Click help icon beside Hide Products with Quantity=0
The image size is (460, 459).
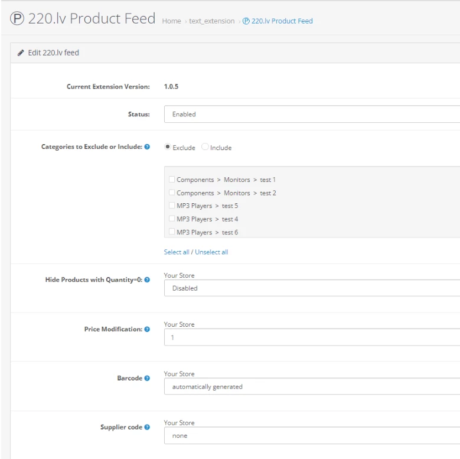147,280
